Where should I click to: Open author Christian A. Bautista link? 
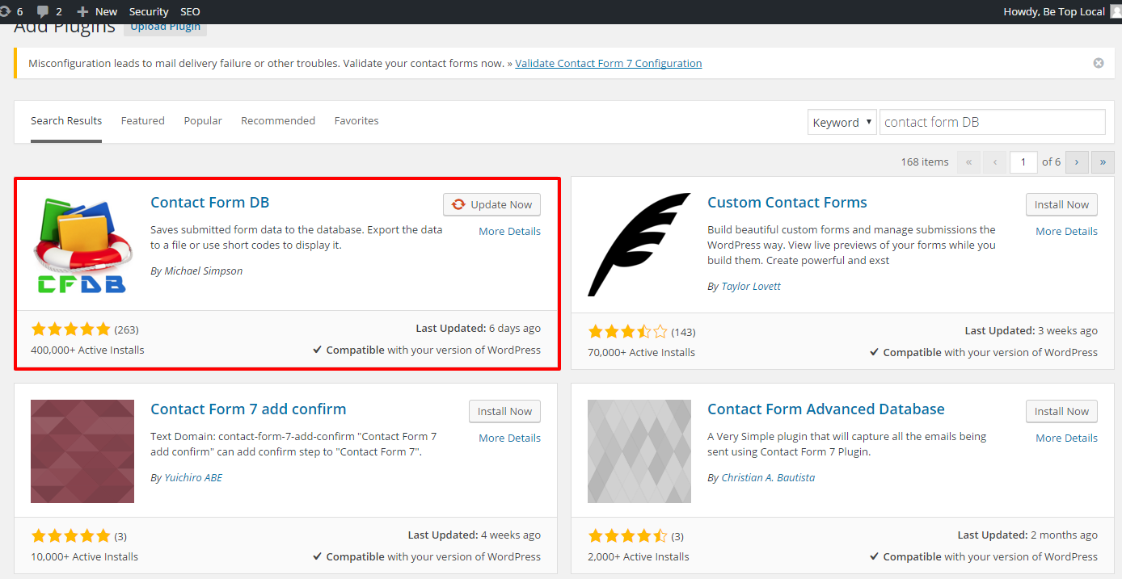[x=768, y=478]
